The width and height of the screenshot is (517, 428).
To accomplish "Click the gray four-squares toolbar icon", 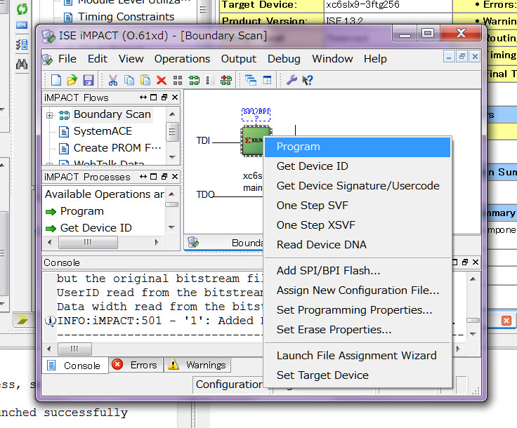I will 178,80.
